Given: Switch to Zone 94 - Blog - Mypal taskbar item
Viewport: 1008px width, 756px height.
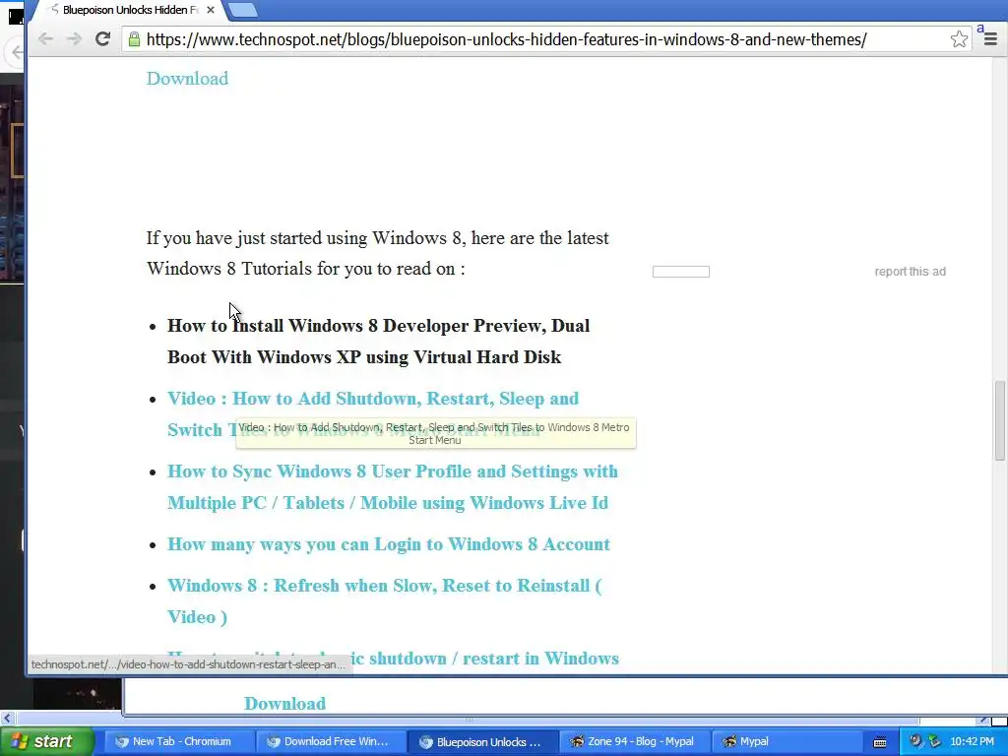Looking at the screenshot, I should pos(634,741).
